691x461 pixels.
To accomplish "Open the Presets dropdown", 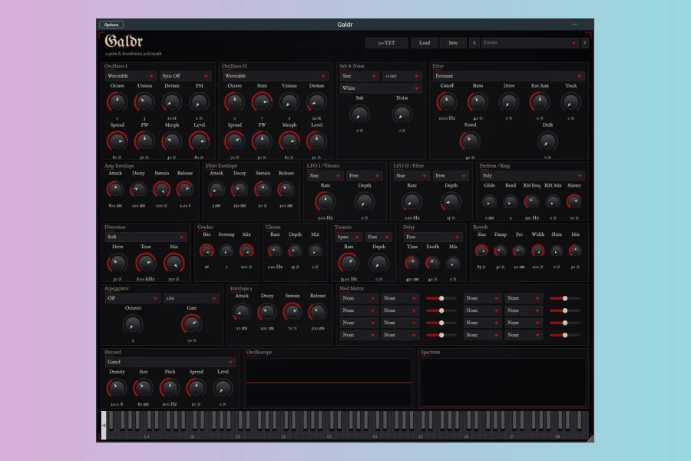I will 529,43.
